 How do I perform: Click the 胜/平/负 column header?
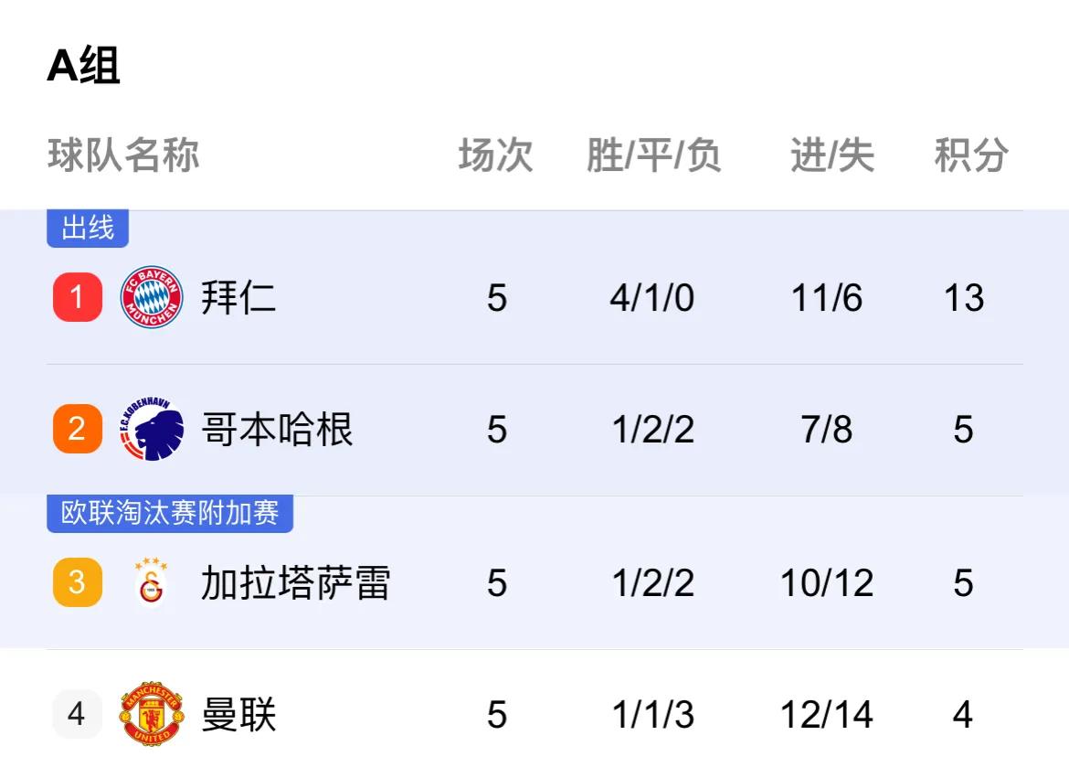click(653, 155)
